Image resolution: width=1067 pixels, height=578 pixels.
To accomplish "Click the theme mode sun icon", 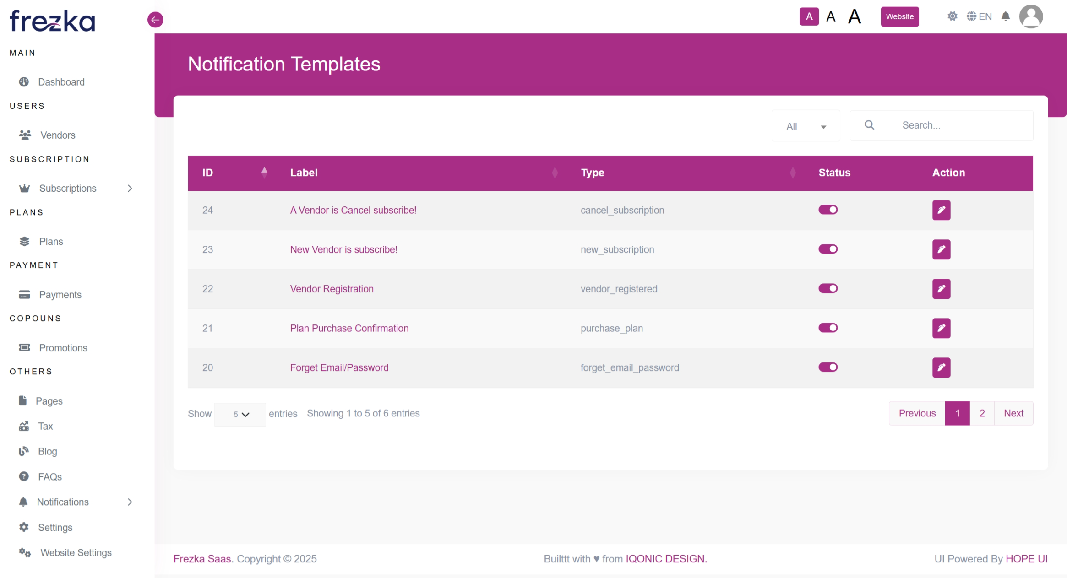I will pyautogui.click(x=952, y=17).
